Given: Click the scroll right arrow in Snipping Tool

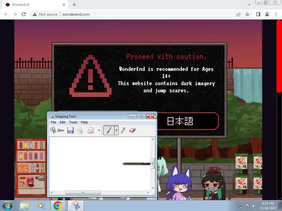Looking at the screenshot, I should [148, 193].
